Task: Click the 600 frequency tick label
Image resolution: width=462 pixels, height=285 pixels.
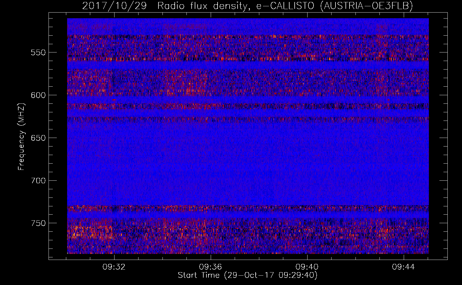Action: click(38, 95)
